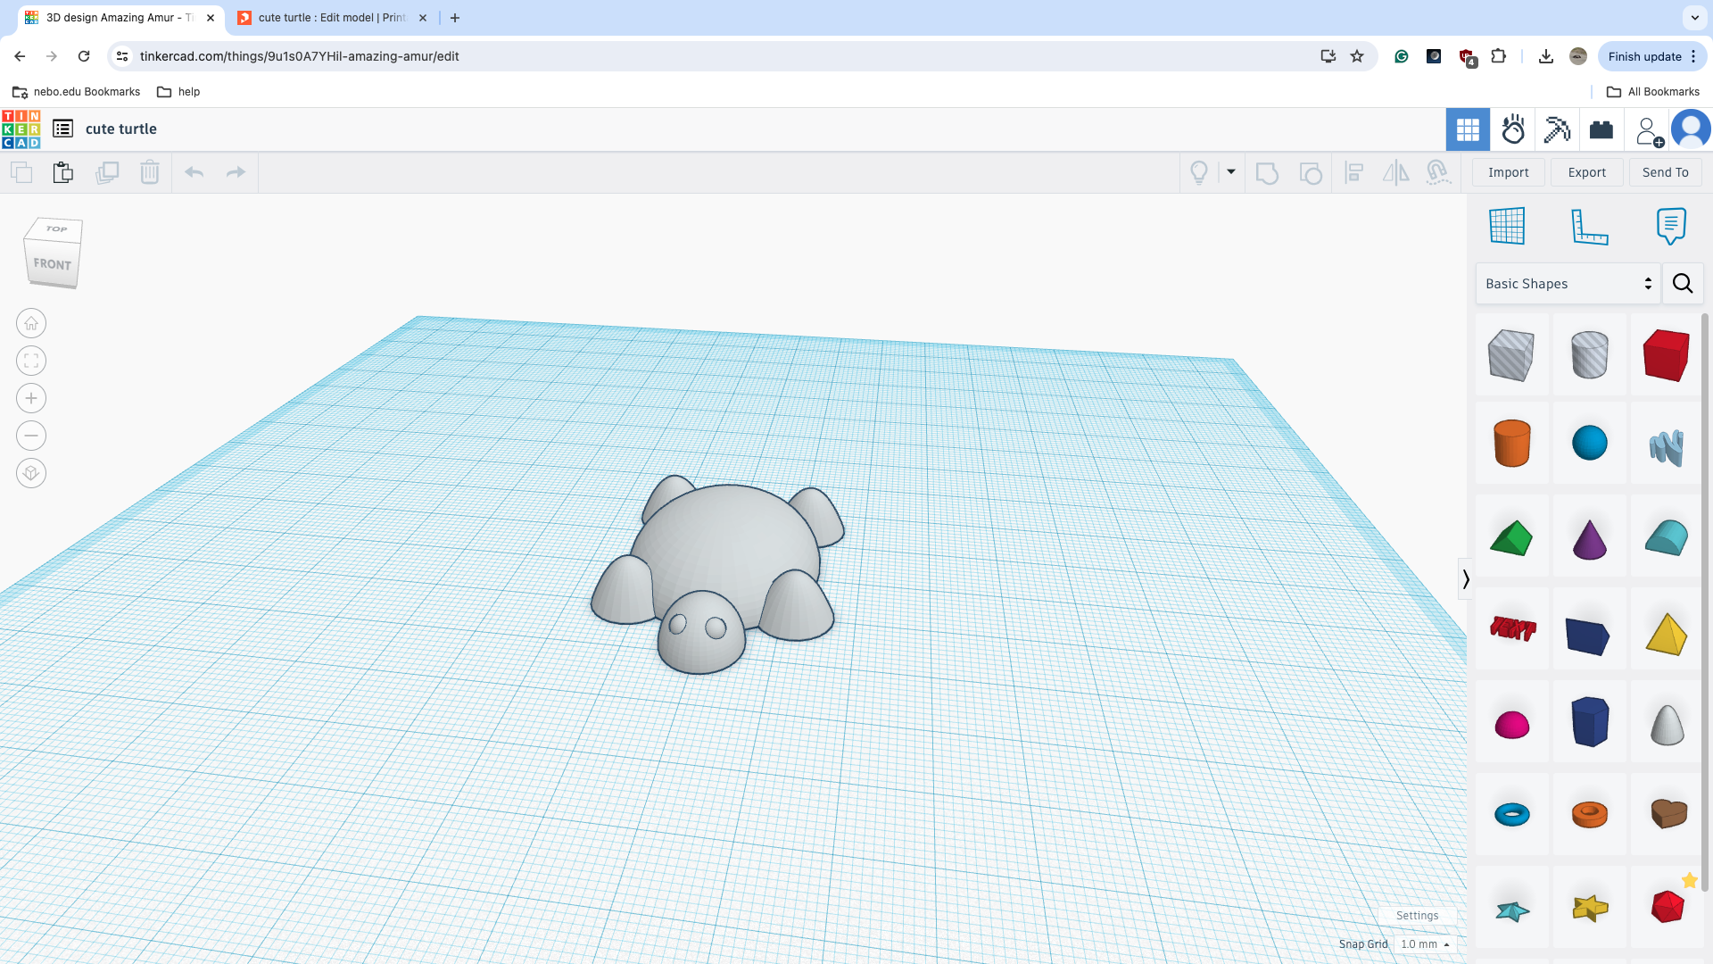Click the cute turtle design name field

[x=121, y=129]
